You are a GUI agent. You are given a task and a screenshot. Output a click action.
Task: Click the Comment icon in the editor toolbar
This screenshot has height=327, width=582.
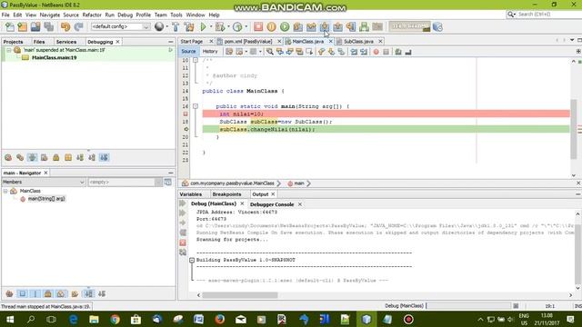(x=398, y=52)
